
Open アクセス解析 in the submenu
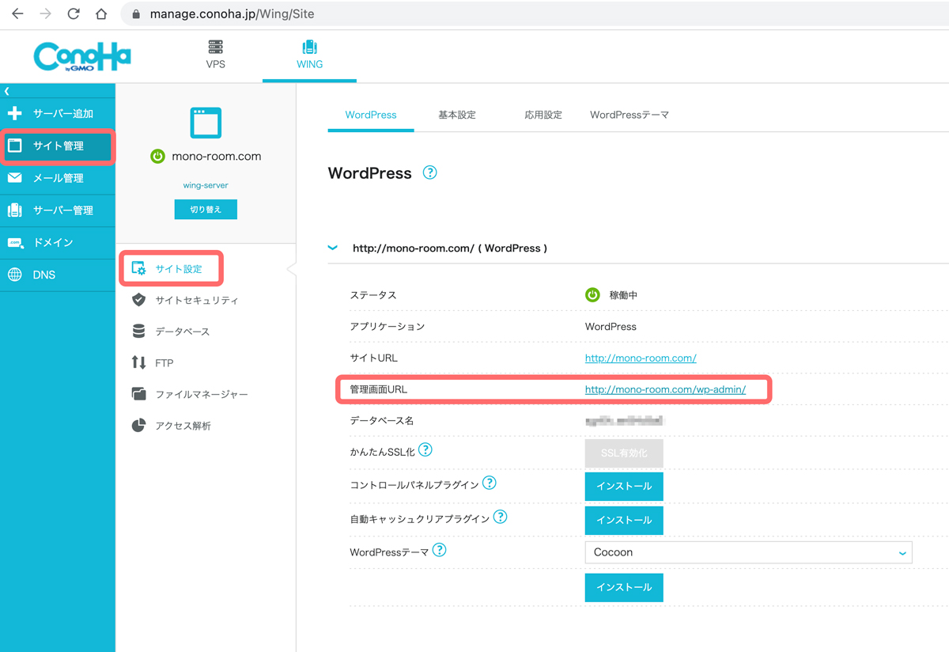pyautogui.click(x=183, y=426)
